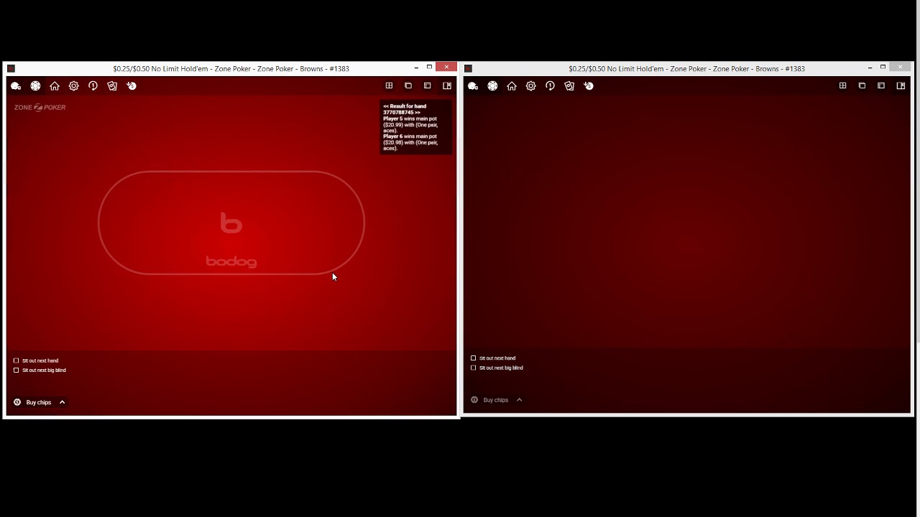Click Buy chips in left window
Screen dimensions: 920x517
32,403
